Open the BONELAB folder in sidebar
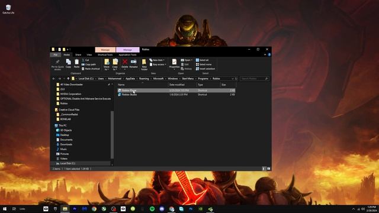The width and height of the screenshot is (379, 213). pos(63,119)
